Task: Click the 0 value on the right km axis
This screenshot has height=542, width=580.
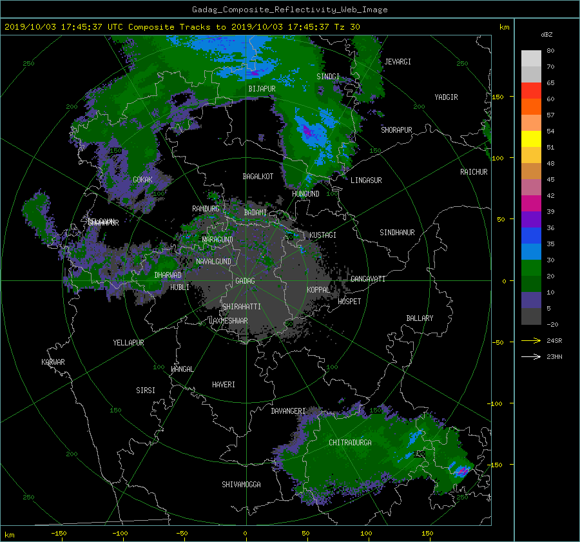Action: [504, 281]
